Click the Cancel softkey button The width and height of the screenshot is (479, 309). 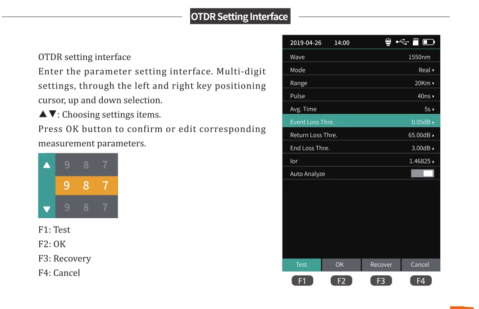click(420, 265)
